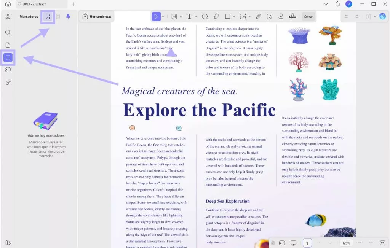This screenshot has height=248, width=390.
Task: Click the 'Explore the Pacific' heading
Action: click(199, 110)
